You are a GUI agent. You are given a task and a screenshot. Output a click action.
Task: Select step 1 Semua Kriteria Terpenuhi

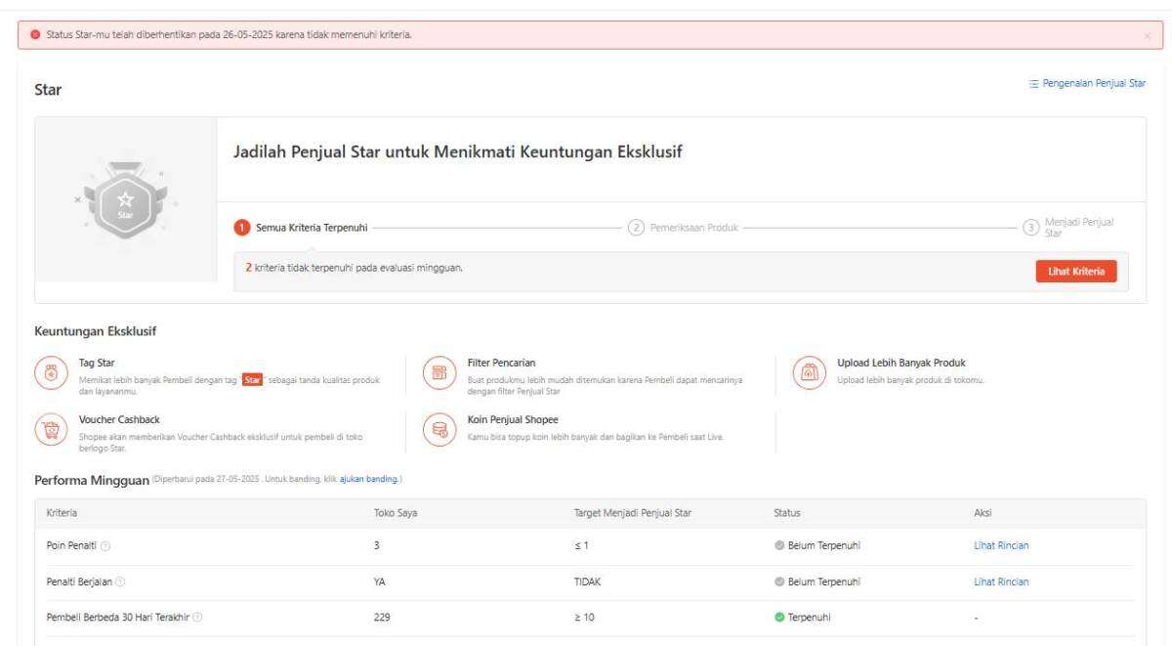point(302,229)
